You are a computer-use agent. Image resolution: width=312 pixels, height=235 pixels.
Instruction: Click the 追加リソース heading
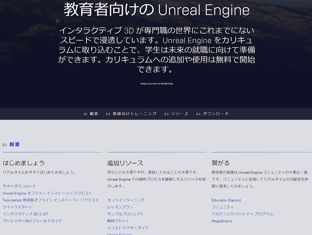click(125, 163)
